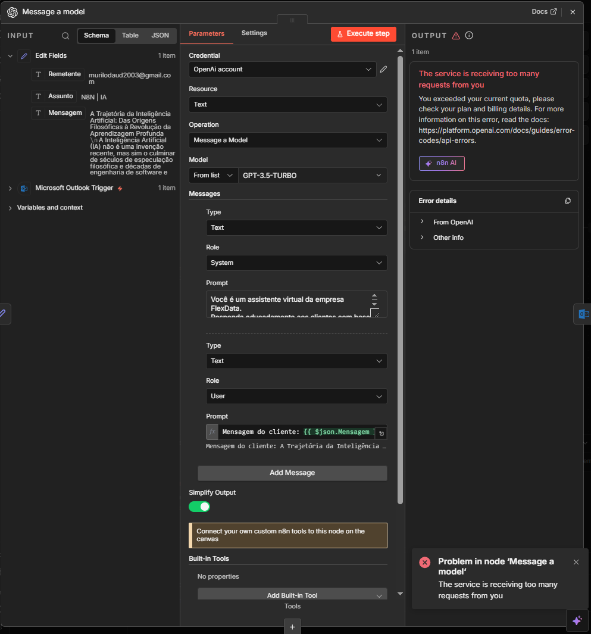Screen dimensions: 591x634
Task: Click the output warning triangle icon
Action: click(x=456, y=36)
